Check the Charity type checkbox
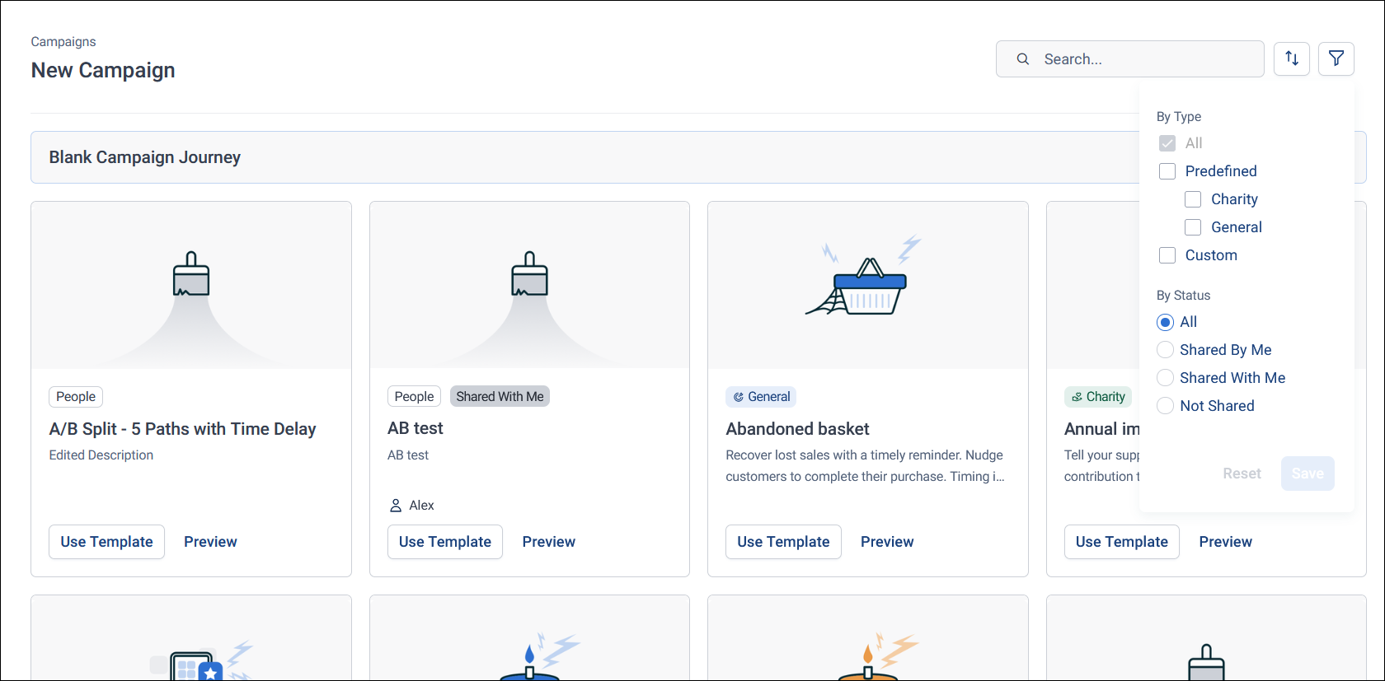1385x681 pixels. click(1193, 199)
